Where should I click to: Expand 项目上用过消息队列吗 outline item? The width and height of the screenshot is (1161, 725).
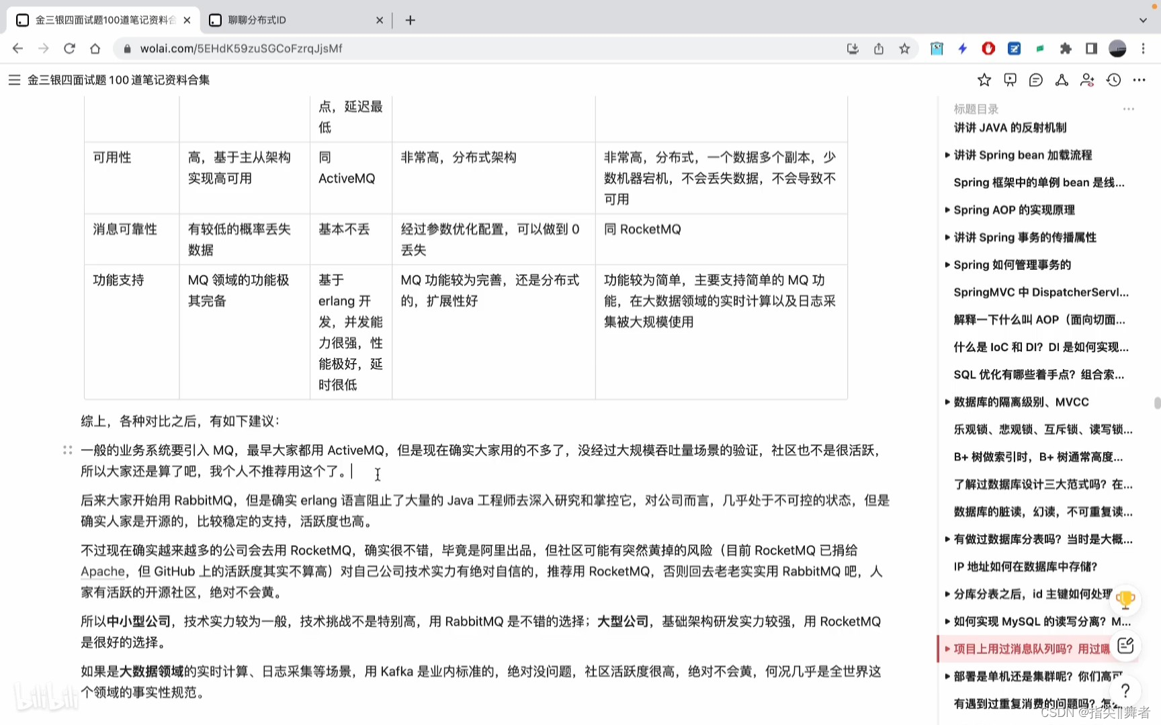(947, 649)
